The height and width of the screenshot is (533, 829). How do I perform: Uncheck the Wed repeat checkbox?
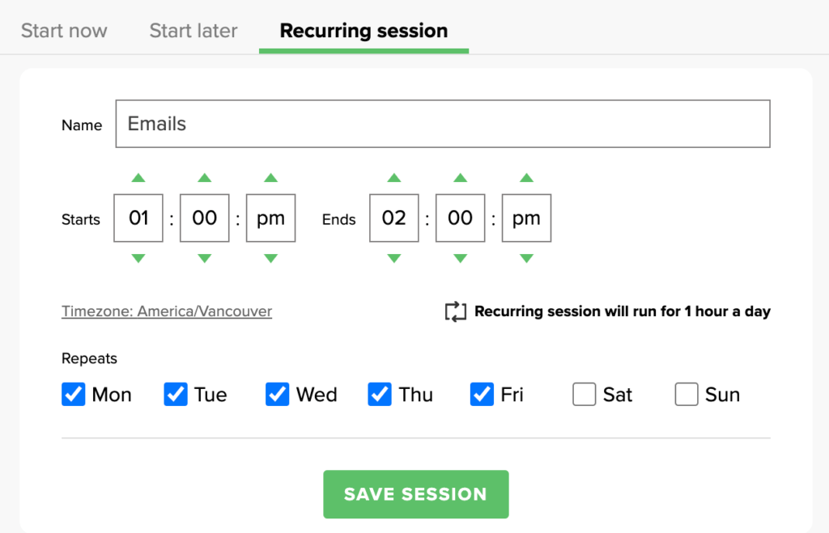278,395
